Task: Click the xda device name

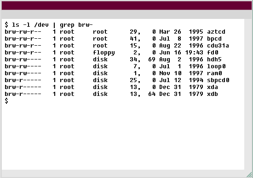Action: (213, 87)
